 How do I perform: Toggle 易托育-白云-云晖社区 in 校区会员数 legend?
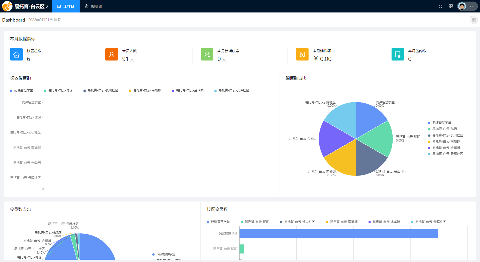[428, 222]
